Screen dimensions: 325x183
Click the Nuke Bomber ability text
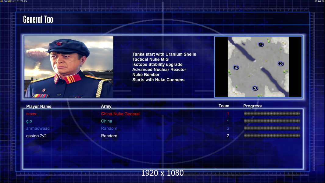pyautogui.click(x=146, y=75)
